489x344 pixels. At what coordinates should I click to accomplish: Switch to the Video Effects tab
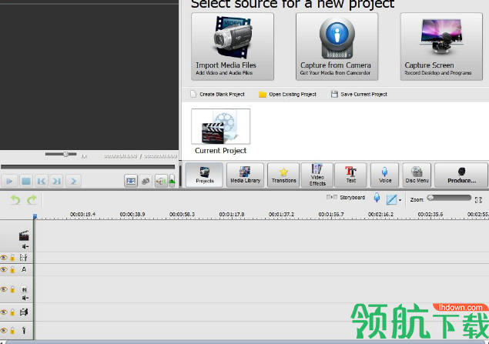317,175
